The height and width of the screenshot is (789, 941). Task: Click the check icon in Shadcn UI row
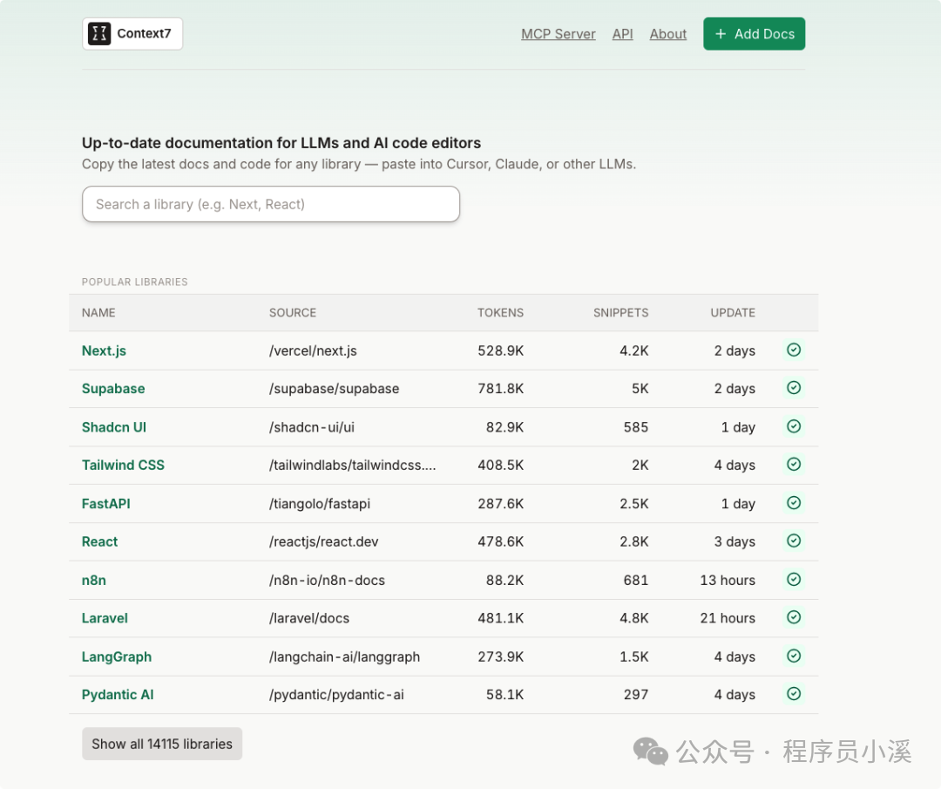[x=794, y=426]
